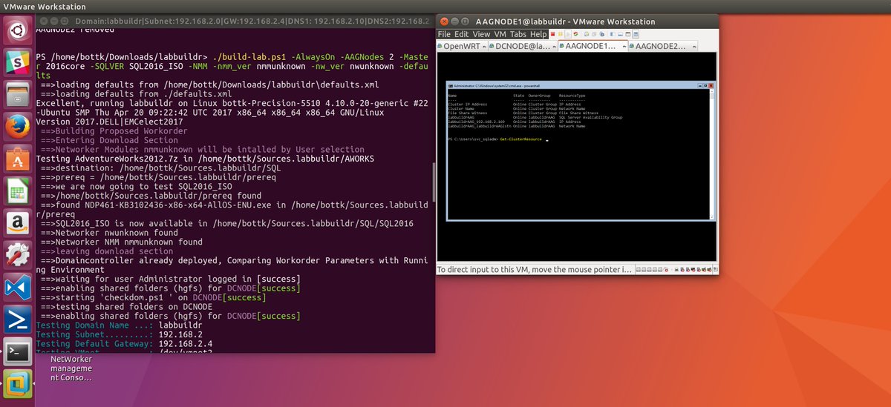Open the File menu in VMware

click(444, 34)
